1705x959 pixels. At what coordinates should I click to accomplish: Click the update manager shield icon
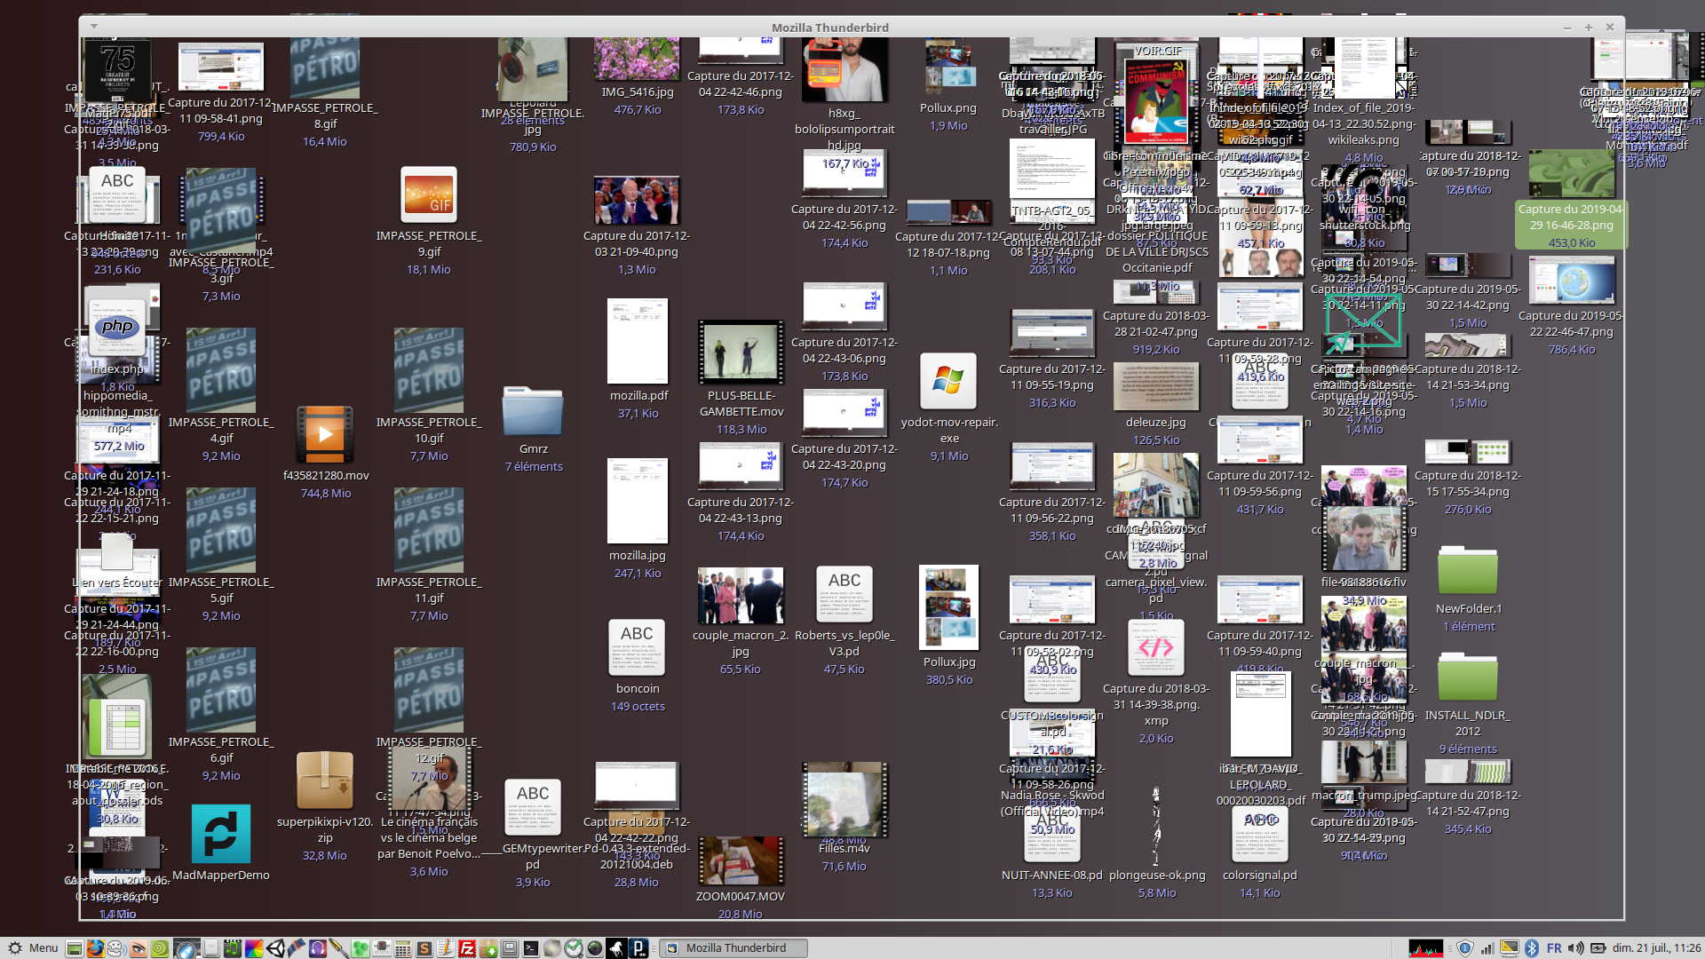(1465, 948)
